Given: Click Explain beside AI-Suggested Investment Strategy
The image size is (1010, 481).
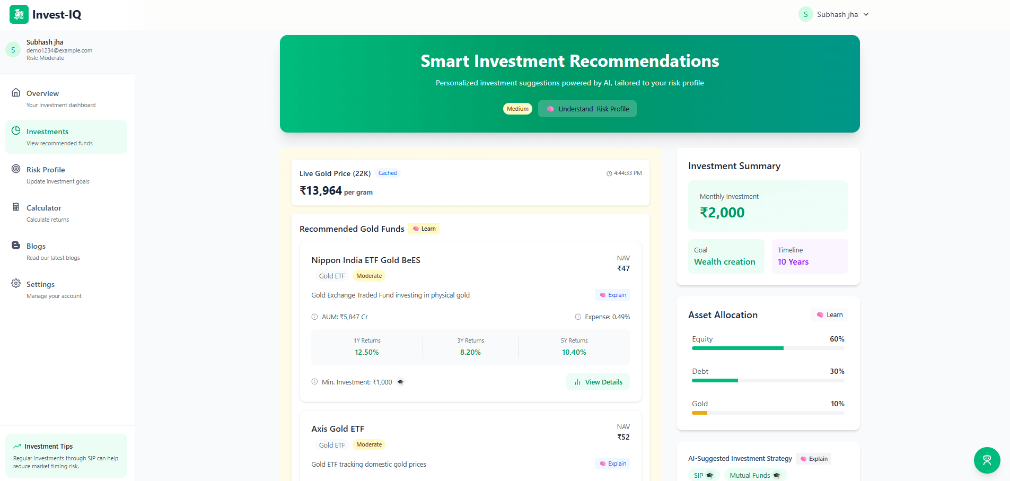Looking at the screenshot, I should coord(814,459).
